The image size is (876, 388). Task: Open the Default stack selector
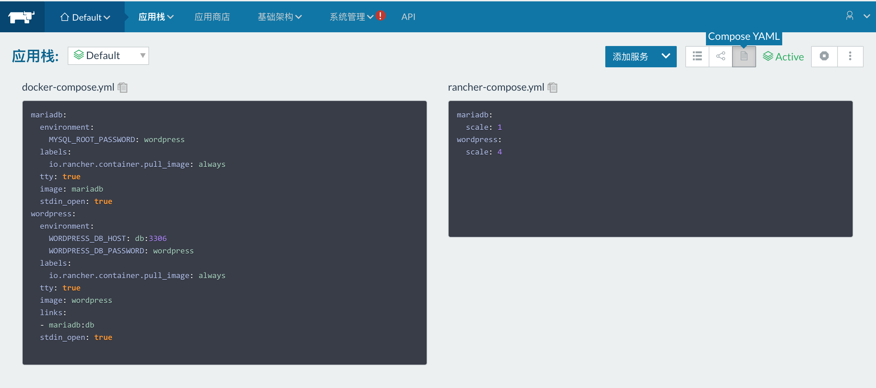coord(108,56)
